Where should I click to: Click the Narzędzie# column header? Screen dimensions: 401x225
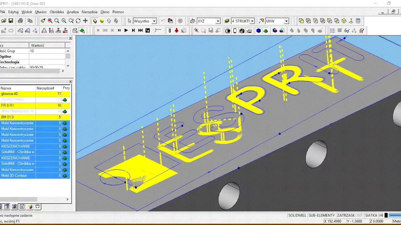(49, 88)
